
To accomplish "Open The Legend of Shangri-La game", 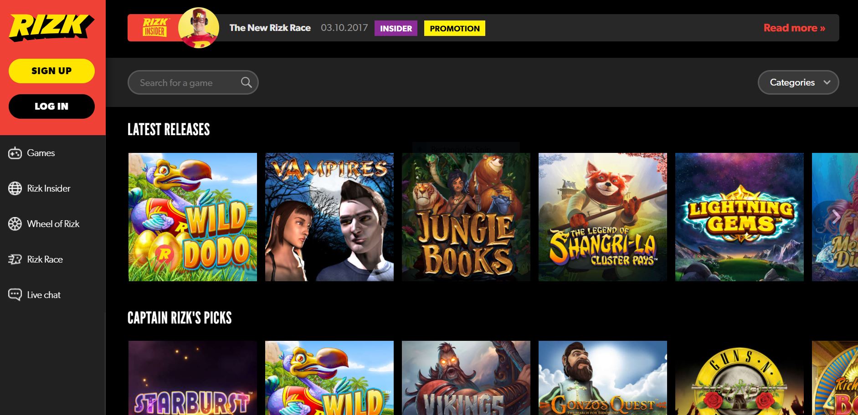I will 603,217.
